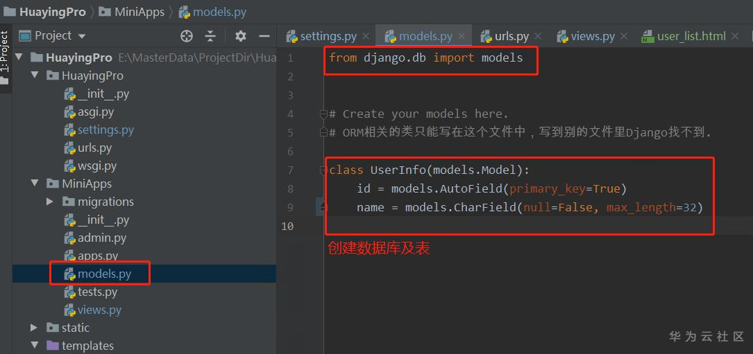Click the templates folder icon

(53, 346)
